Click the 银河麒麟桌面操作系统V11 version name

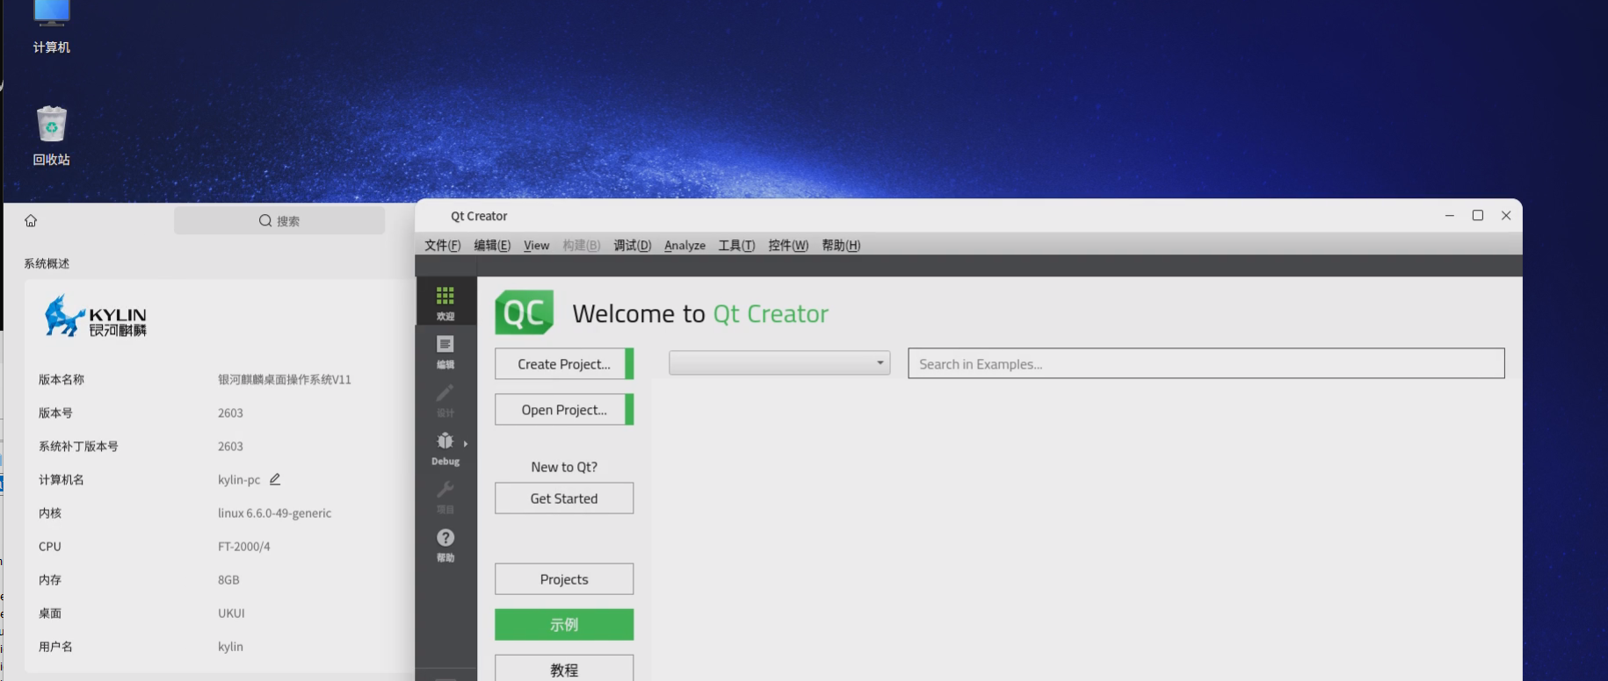click(285, 380)
